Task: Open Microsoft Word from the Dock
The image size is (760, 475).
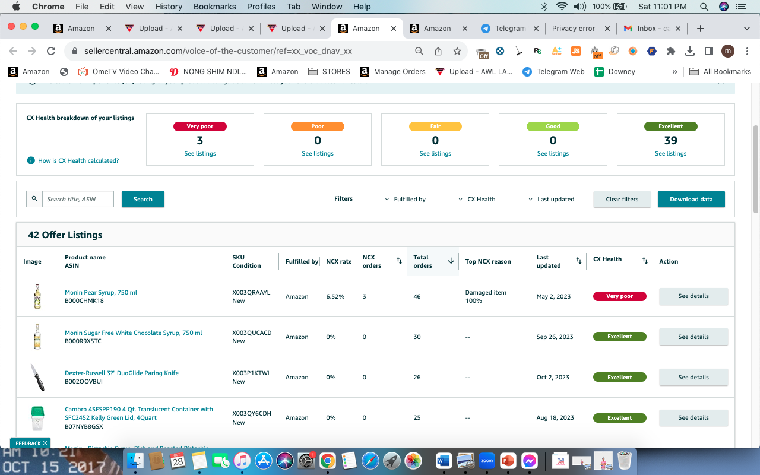Action: pos(444,460)
